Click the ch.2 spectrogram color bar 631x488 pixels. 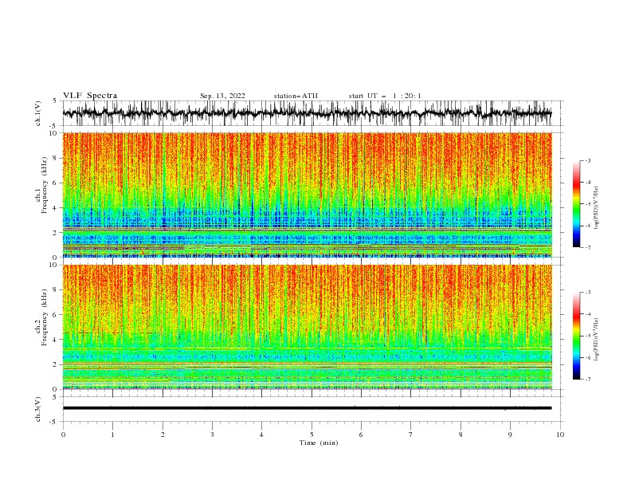click(x=576, y=336)
